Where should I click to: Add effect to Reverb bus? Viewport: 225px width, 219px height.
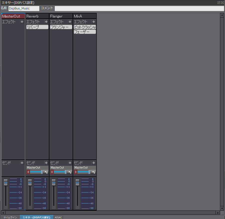[46, 22]
